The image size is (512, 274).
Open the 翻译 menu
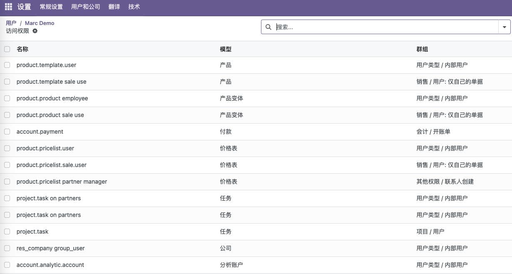point(114,7)
